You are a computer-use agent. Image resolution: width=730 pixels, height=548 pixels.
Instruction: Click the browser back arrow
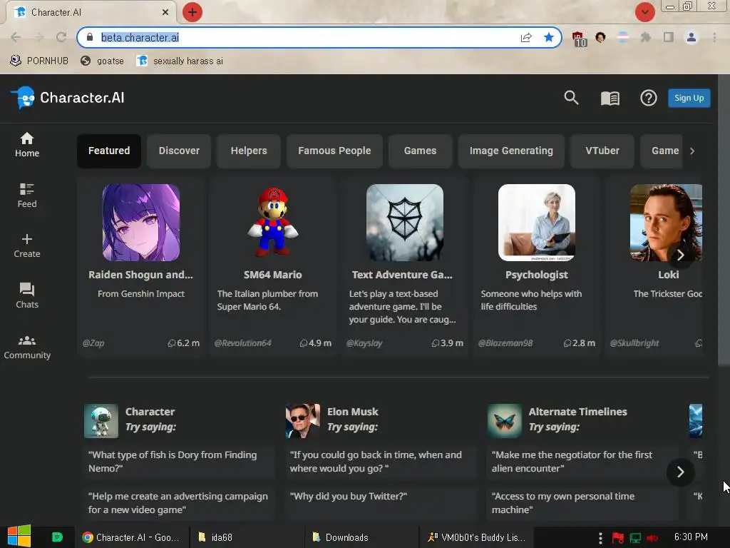click(16, 37)
